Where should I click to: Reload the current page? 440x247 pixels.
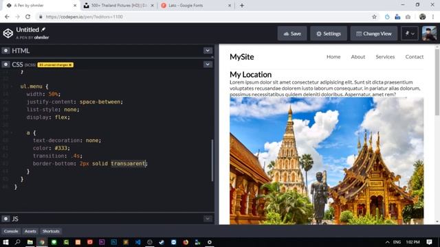click(x=27, y=16)
